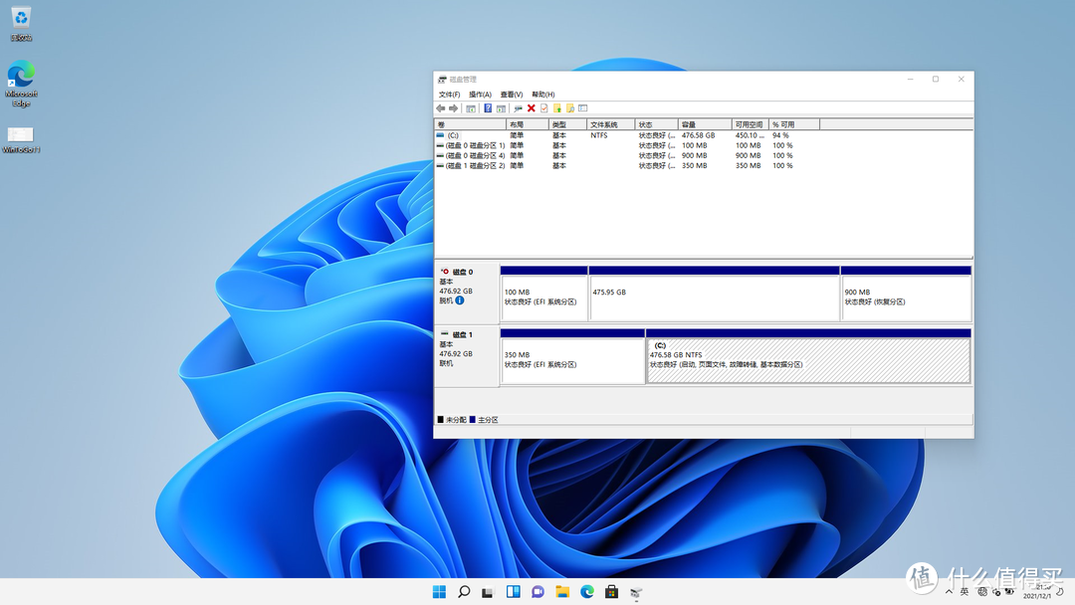1075x605 pixels.
Task: Click the last toolbar view settings icon
Action: (583, 108)
